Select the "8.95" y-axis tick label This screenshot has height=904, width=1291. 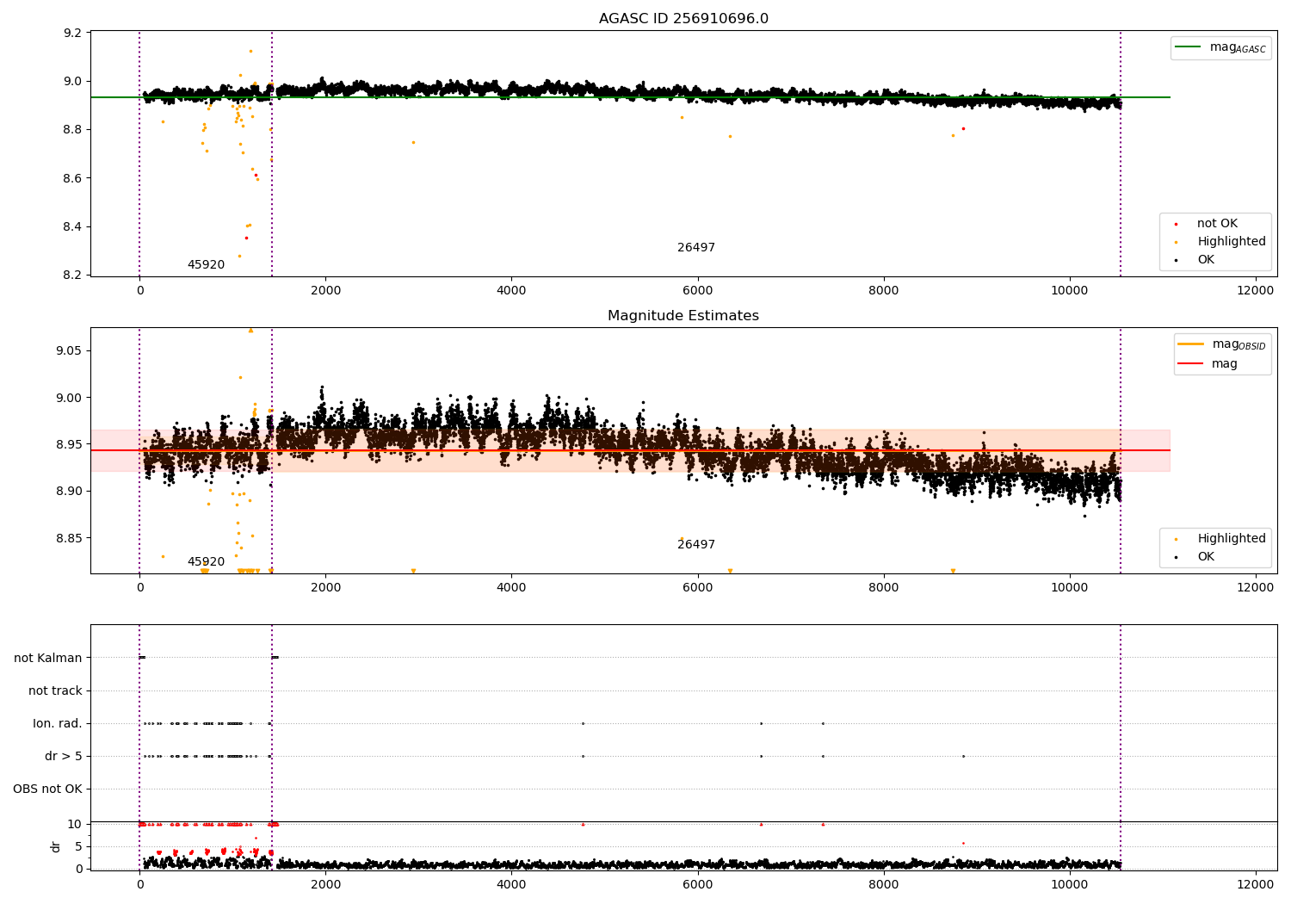(x=71, y=444)
